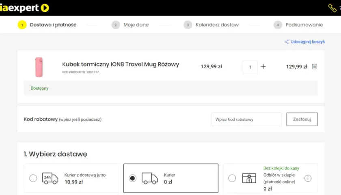Click the KOD PRODUKTU: 2001317 text

coord(80,72)
